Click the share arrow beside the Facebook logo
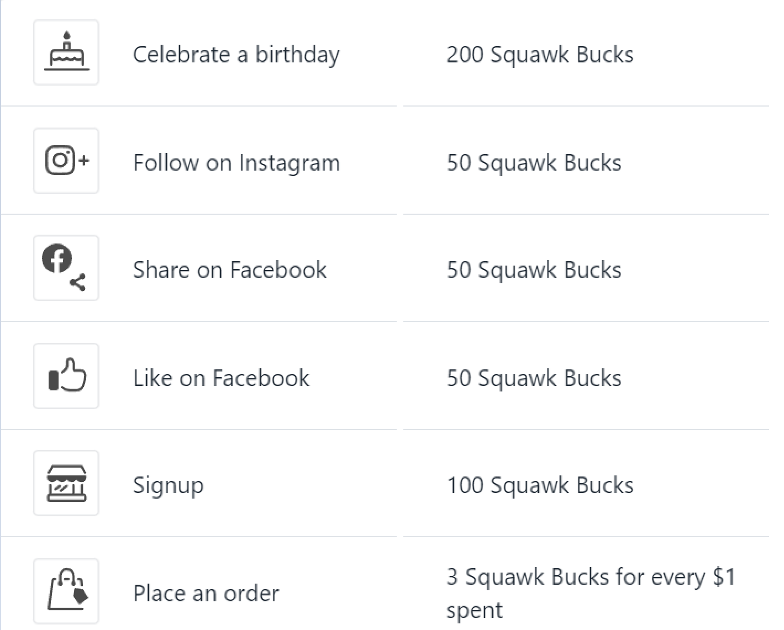This screenshot has width=784, height=630. [x=78, y=282]
